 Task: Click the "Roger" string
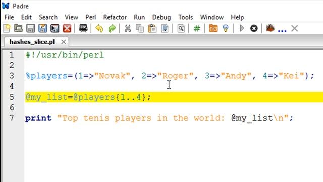click(176, 76)
